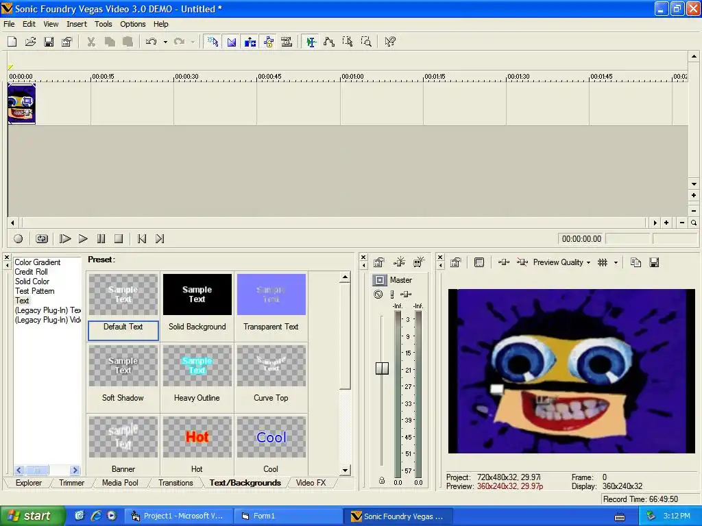Toggle automatic crossfades button

[232, 42]
